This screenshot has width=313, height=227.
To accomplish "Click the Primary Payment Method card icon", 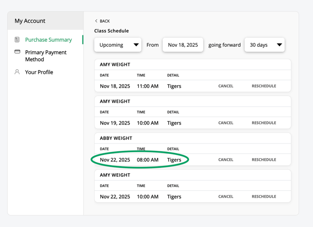I will [17, 52].
